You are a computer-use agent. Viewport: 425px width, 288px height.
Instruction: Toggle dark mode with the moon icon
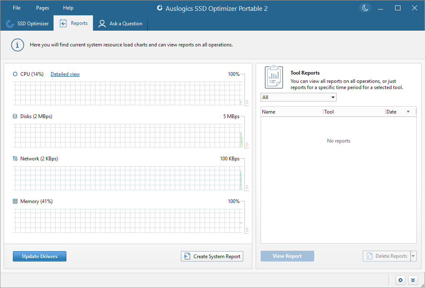(365, 8)
